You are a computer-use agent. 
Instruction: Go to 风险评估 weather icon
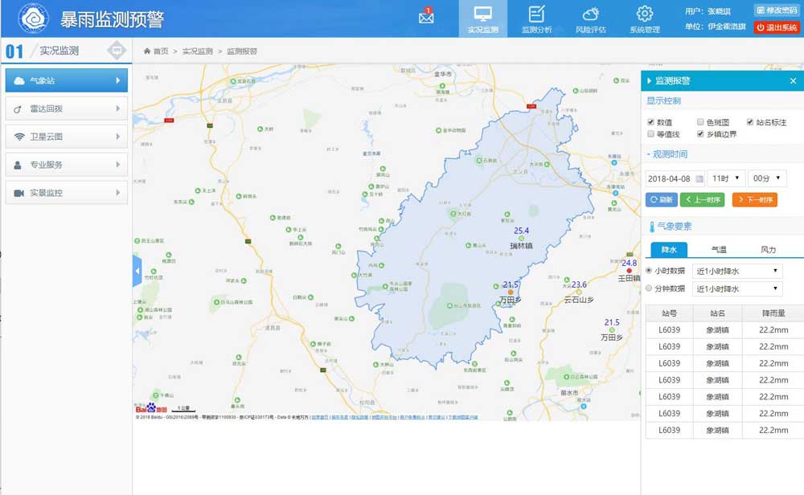click(x=590, y=19)
